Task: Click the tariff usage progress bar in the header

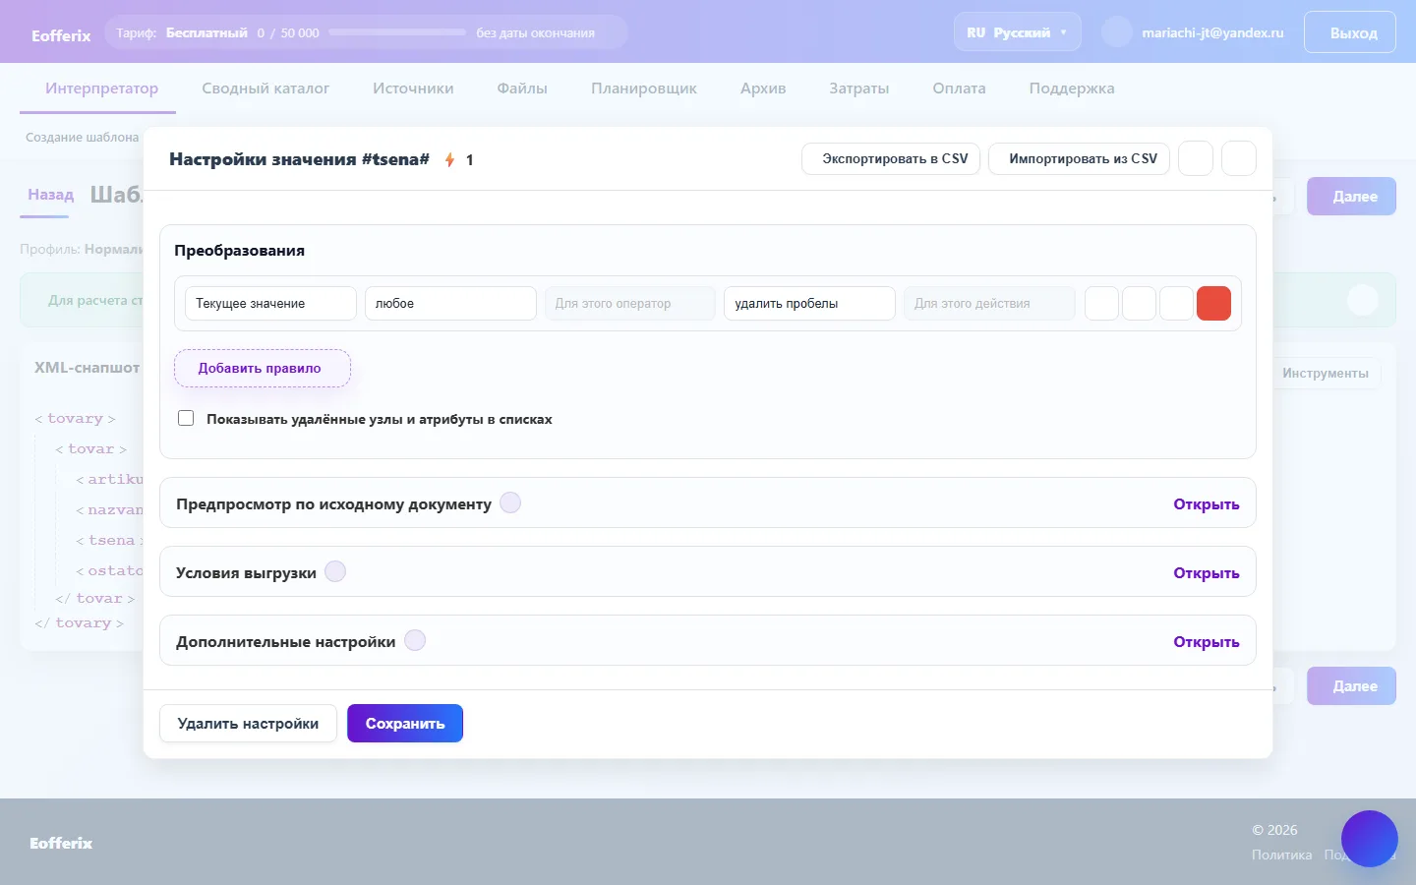Action: coord(397,32)
